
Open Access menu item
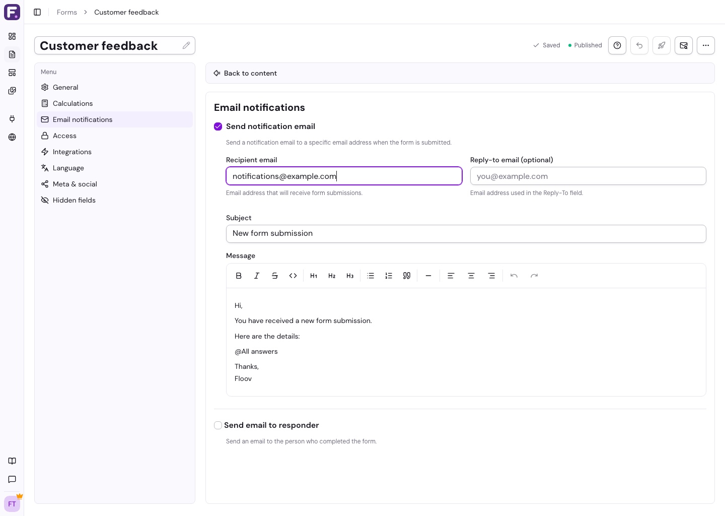(x=115, y=136)
